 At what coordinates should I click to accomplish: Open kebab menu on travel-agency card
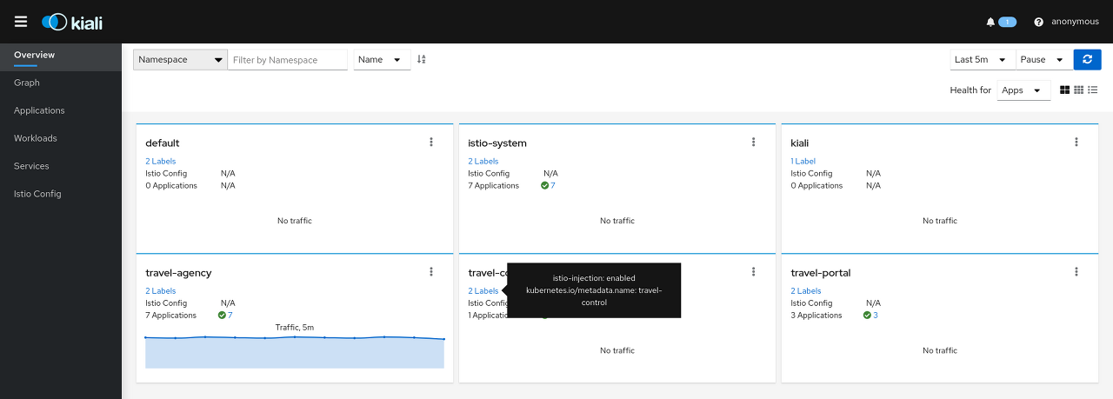point(431,271)
